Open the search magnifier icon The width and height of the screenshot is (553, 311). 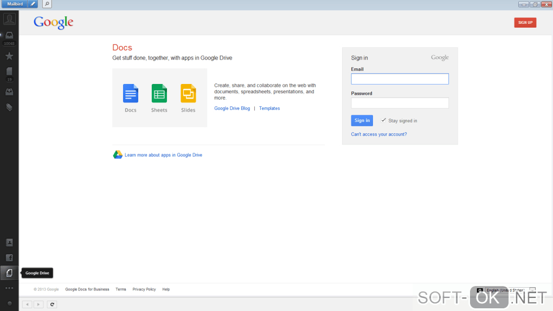[47, 4]
